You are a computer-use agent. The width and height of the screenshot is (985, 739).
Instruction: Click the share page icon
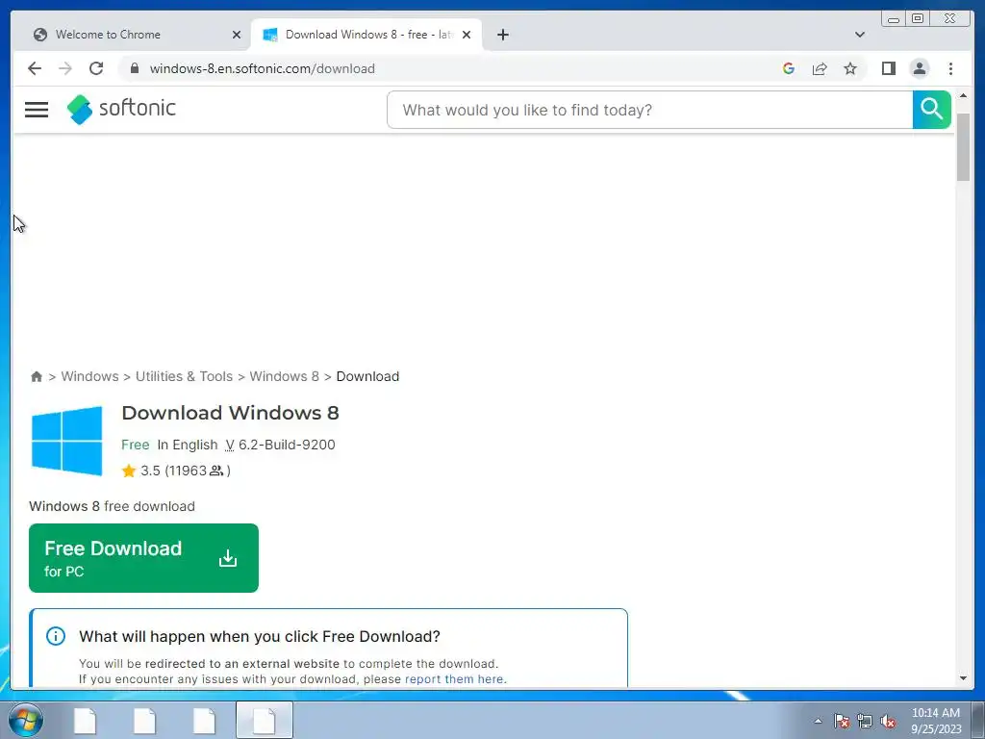[x=820, y=68]
